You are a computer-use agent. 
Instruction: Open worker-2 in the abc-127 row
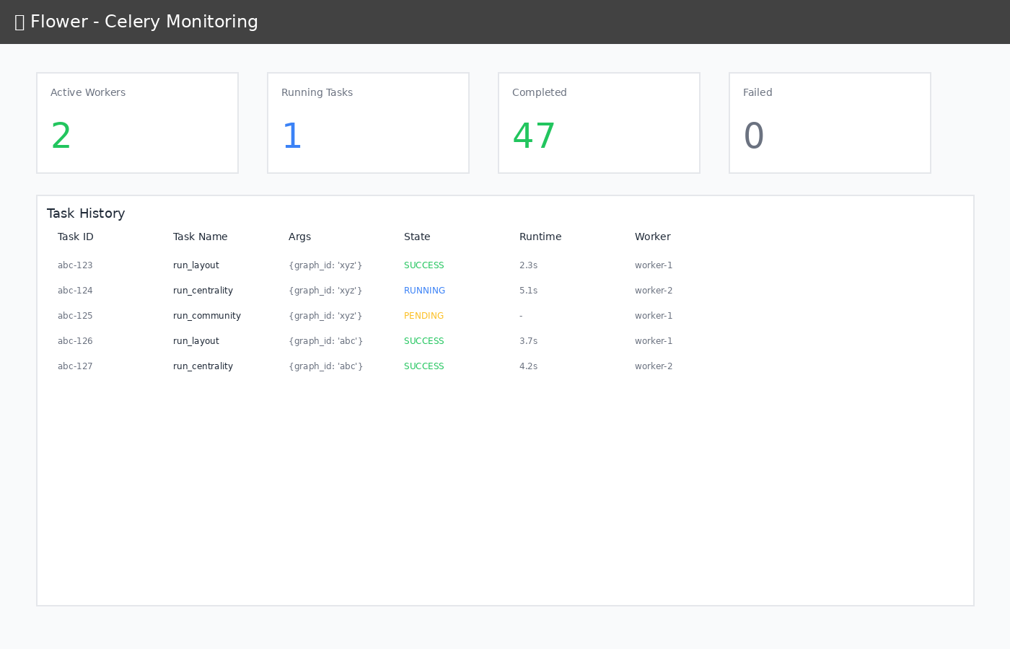tap(654, 366)
